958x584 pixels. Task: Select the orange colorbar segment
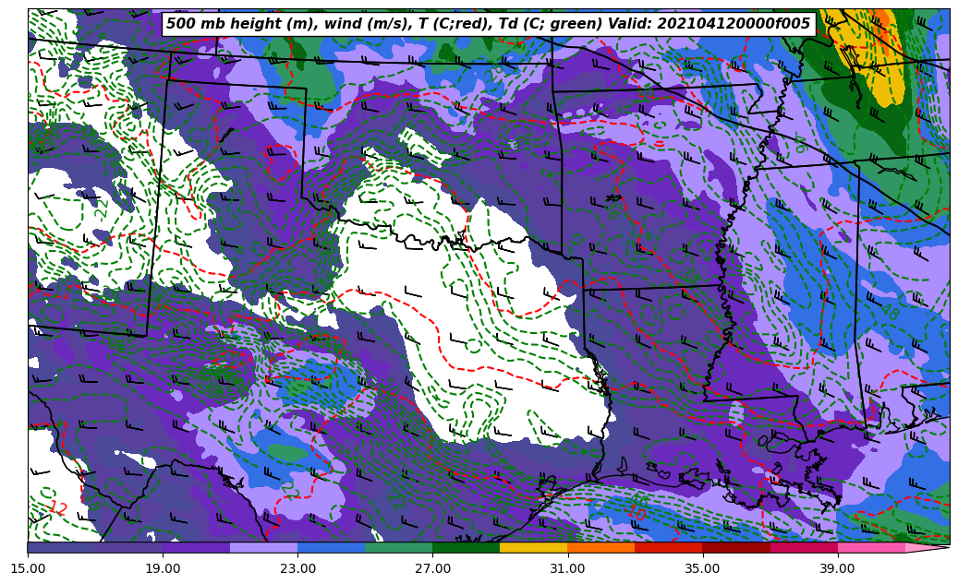coord(600,547)
